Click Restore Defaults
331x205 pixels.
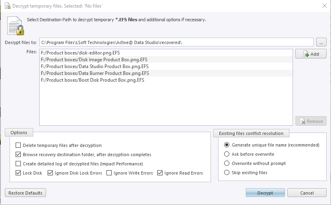click(25, 193)
